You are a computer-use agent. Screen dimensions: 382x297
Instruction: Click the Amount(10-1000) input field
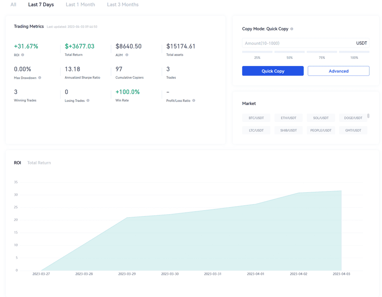pyautogui.click(x=298, y=43)
